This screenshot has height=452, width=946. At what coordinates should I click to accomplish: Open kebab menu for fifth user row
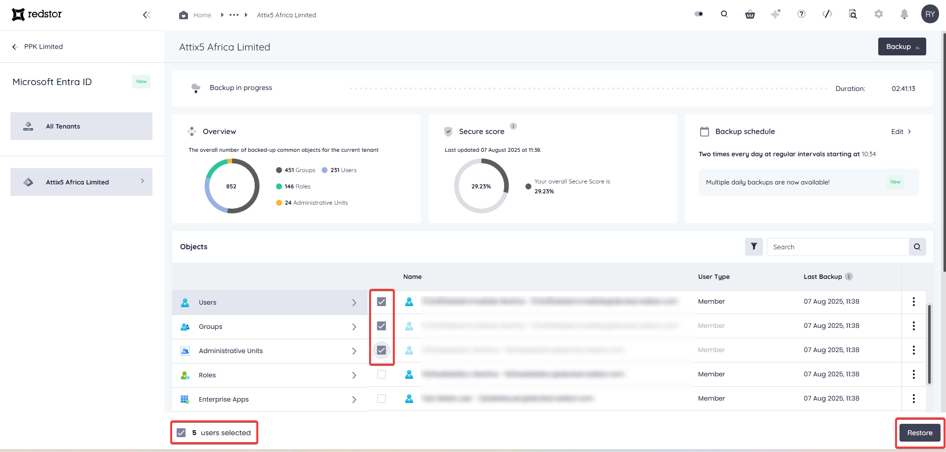(914, 399)
